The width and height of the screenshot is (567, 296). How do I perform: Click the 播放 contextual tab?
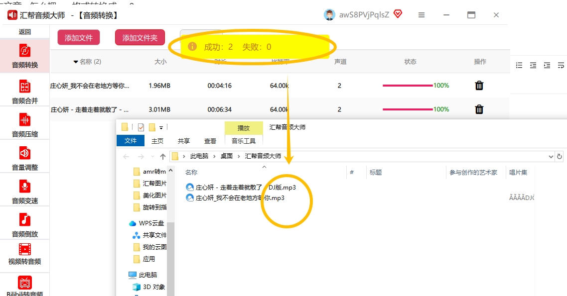pos(243,128)
